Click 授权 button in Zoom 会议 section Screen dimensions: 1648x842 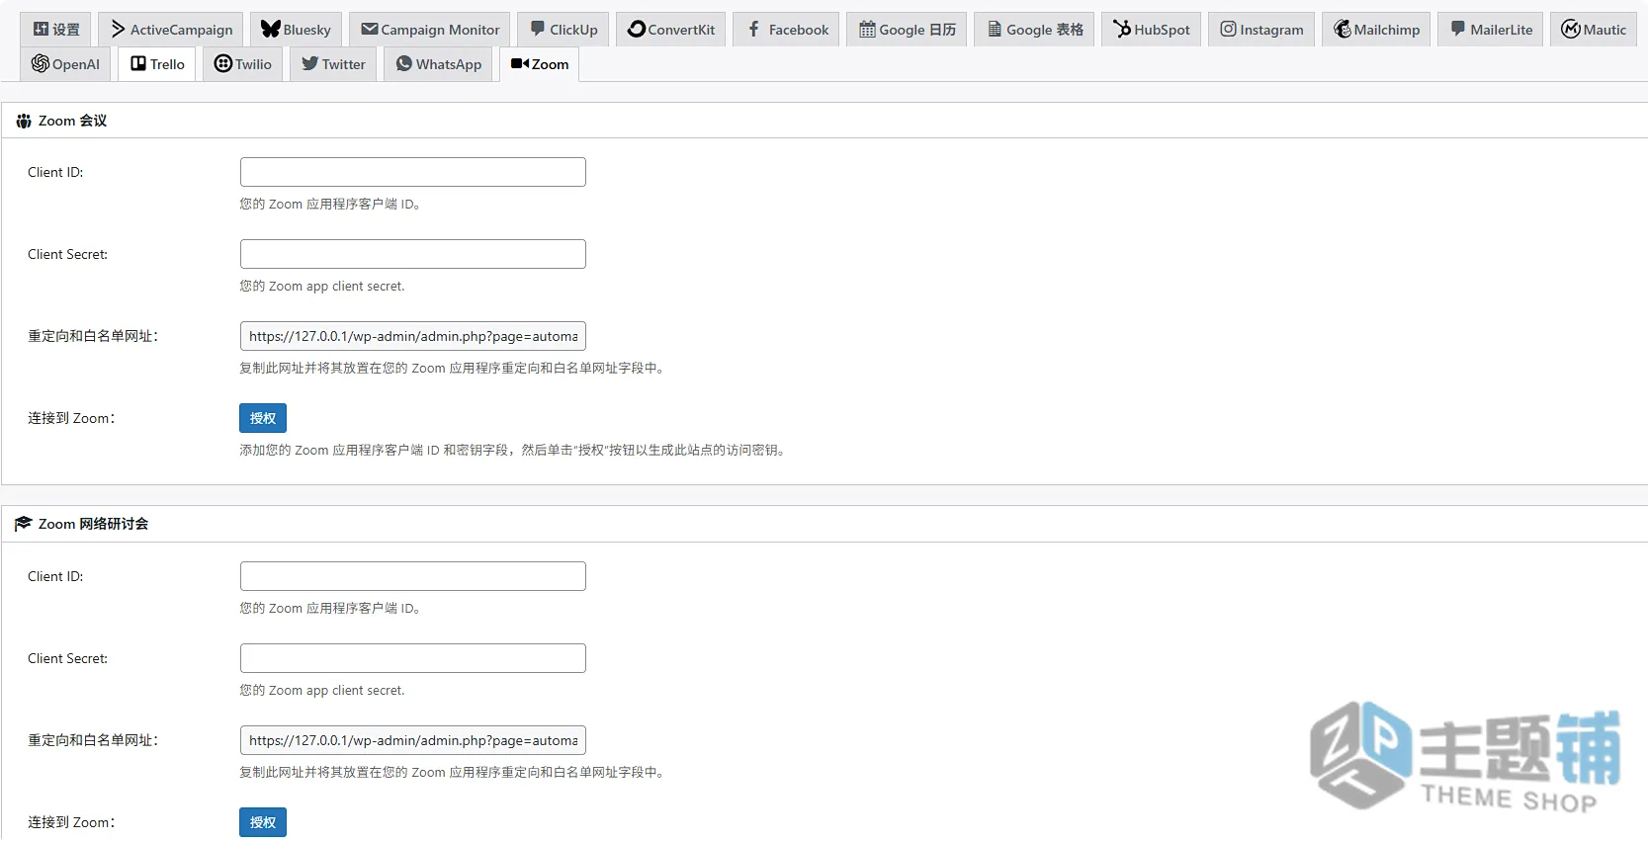pos(263,418)
